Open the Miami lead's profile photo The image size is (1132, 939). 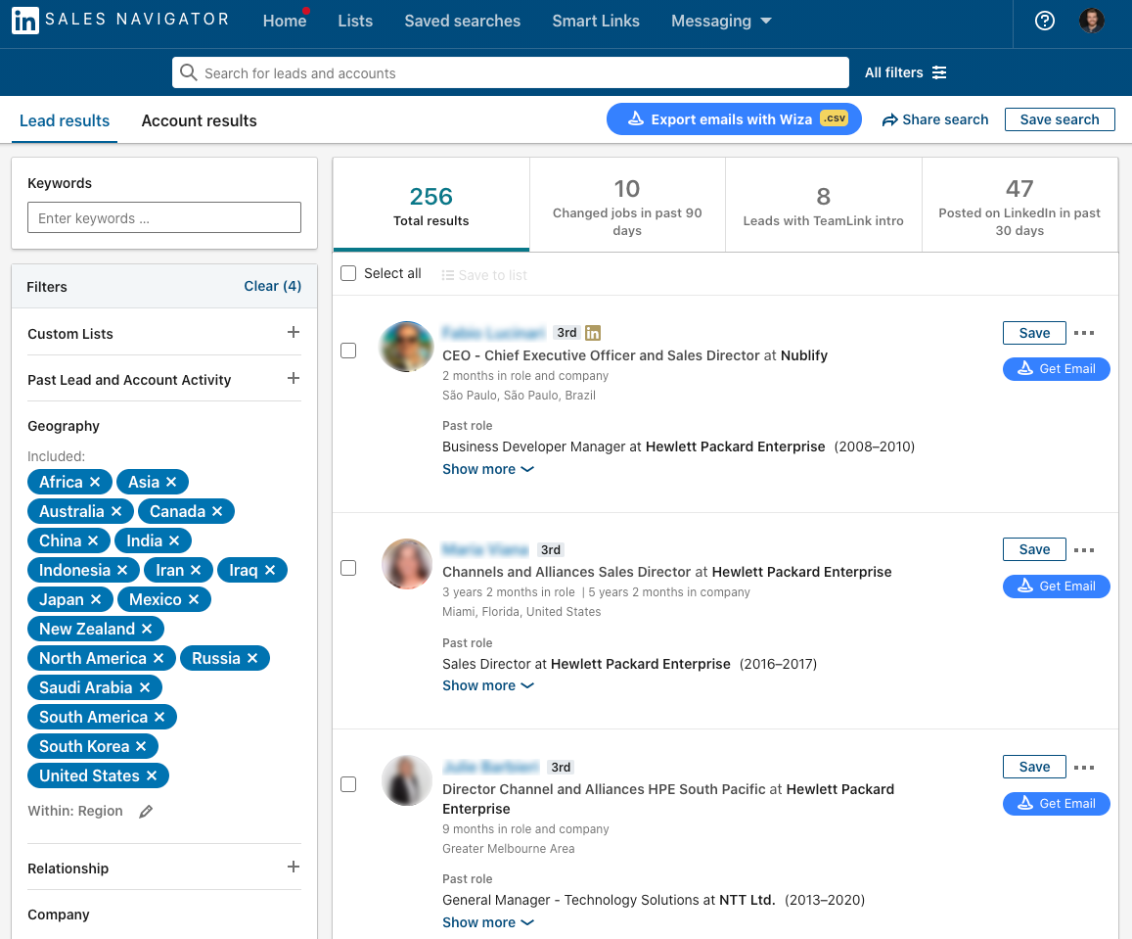coord(406,563)
